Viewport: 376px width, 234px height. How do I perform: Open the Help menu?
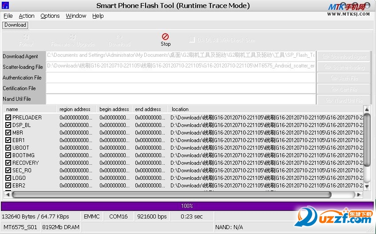point(98,16)
